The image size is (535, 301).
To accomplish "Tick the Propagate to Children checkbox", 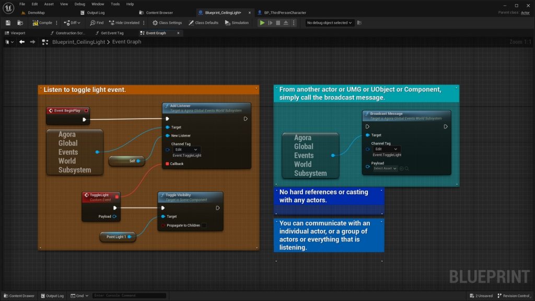I will pyautogui.click(x=204, y=226).
